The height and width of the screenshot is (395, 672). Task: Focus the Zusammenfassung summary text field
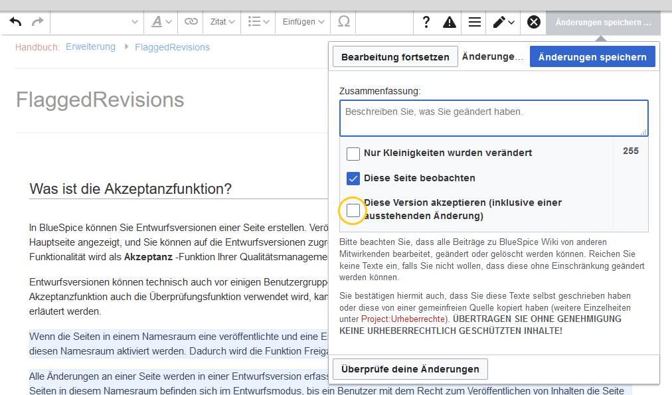tap(494, 118)
